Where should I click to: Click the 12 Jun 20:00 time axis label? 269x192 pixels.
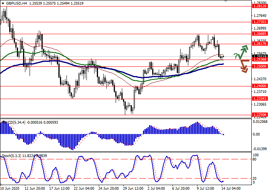(x=35, y=189)
